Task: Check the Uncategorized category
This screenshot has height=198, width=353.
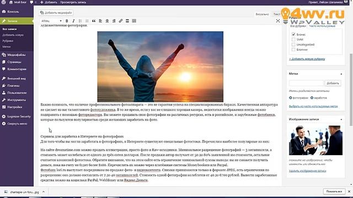Action: pyautogui.click(x=293, y=45)
